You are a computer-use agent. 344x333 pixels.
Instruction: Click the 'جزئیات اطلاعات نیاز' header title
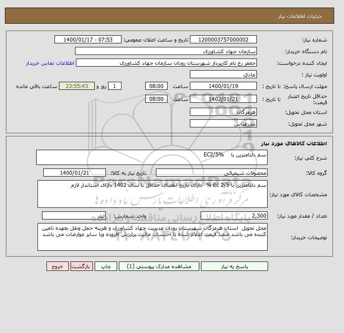pos(300,16)
